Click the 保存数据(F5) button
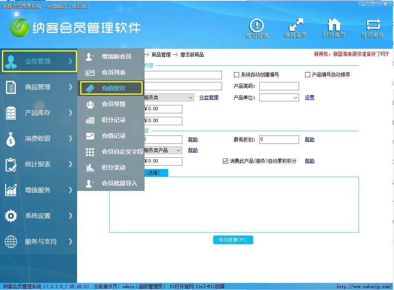This screenshot has height=290, width=394. click(233, 240)
